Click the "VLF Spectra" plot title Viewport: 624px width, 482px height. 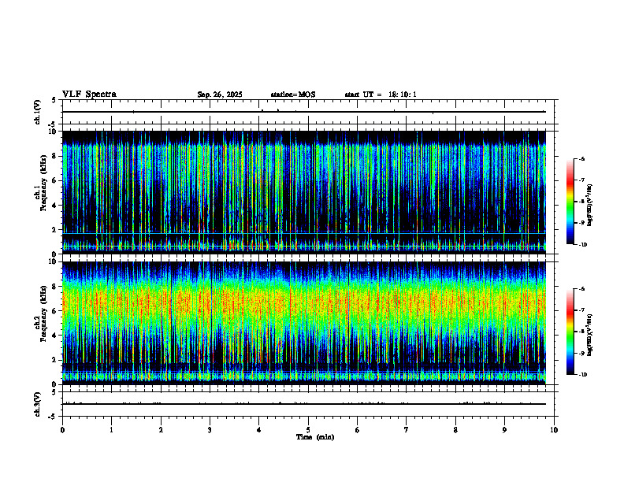point(89,95)
